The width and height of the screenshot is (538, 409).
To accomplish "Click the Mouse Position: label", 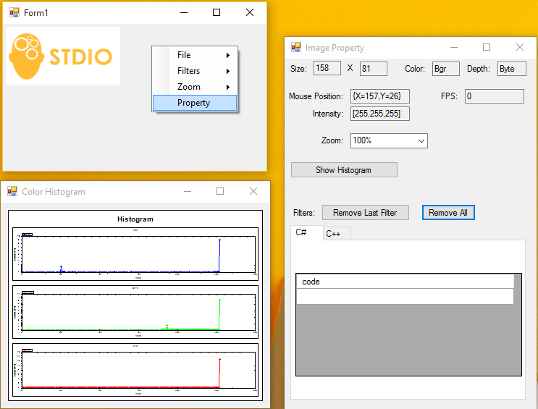I will click(x=316, y=96).
